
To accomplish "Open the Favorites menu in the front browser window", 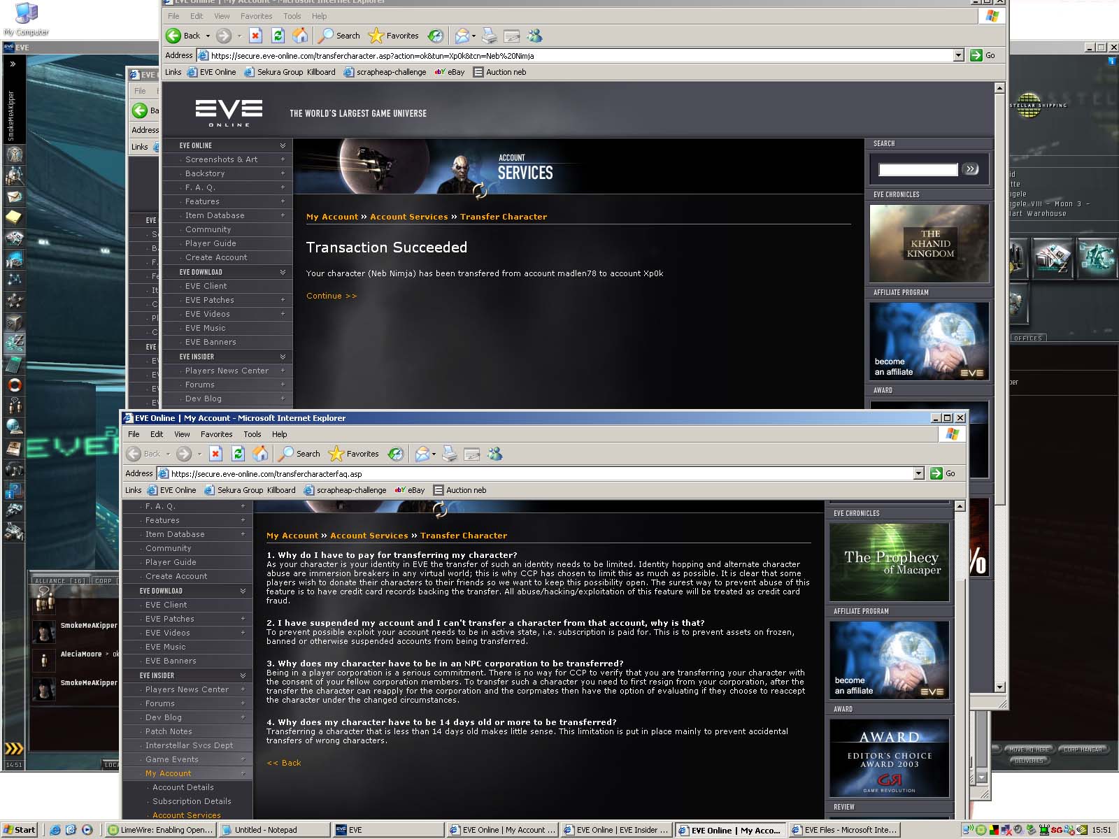I will (216, 434).
